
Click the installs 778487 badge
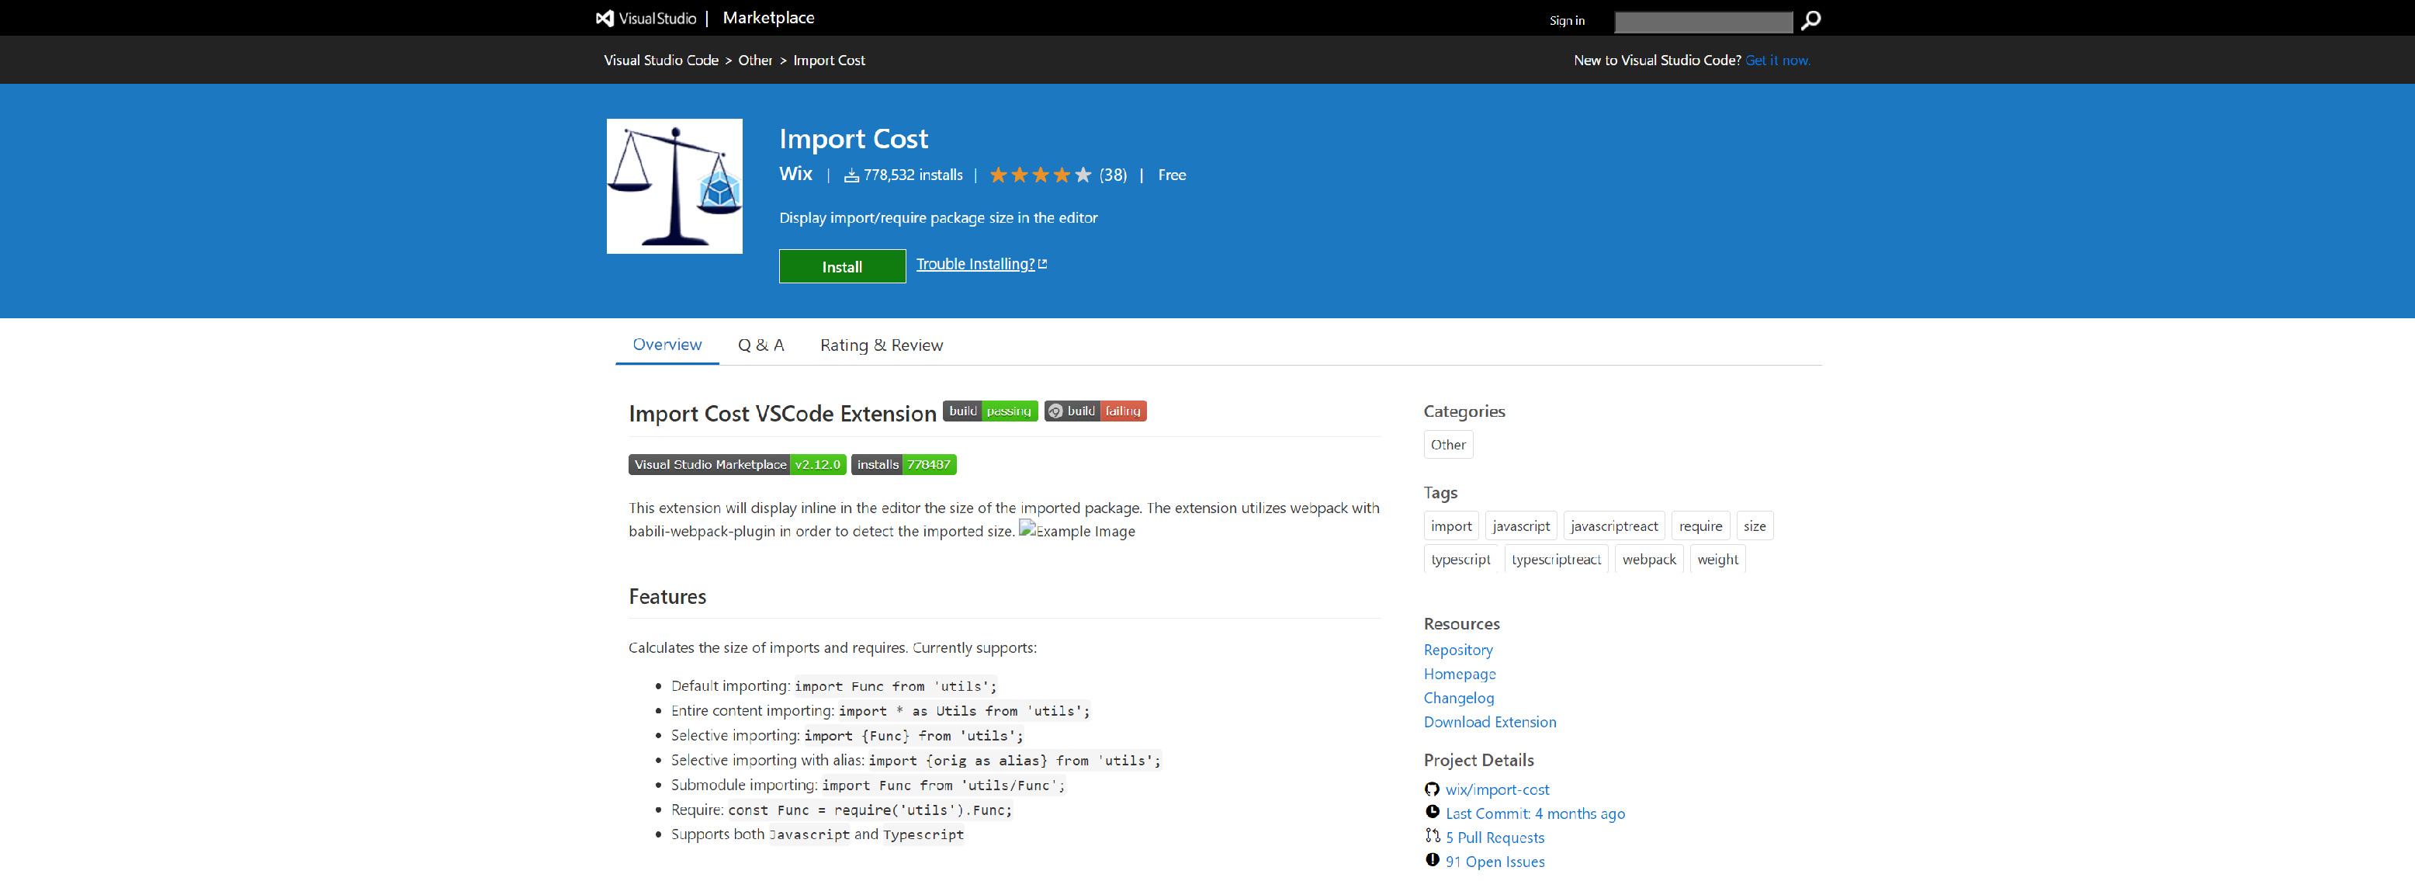click(904, 464)
